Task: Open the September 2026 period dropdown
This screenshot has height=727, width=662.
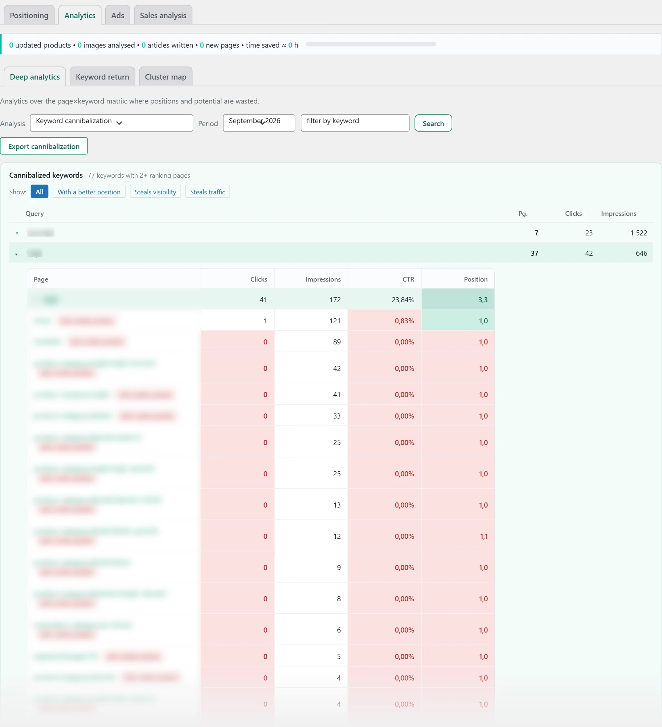Action: (259, 123)
